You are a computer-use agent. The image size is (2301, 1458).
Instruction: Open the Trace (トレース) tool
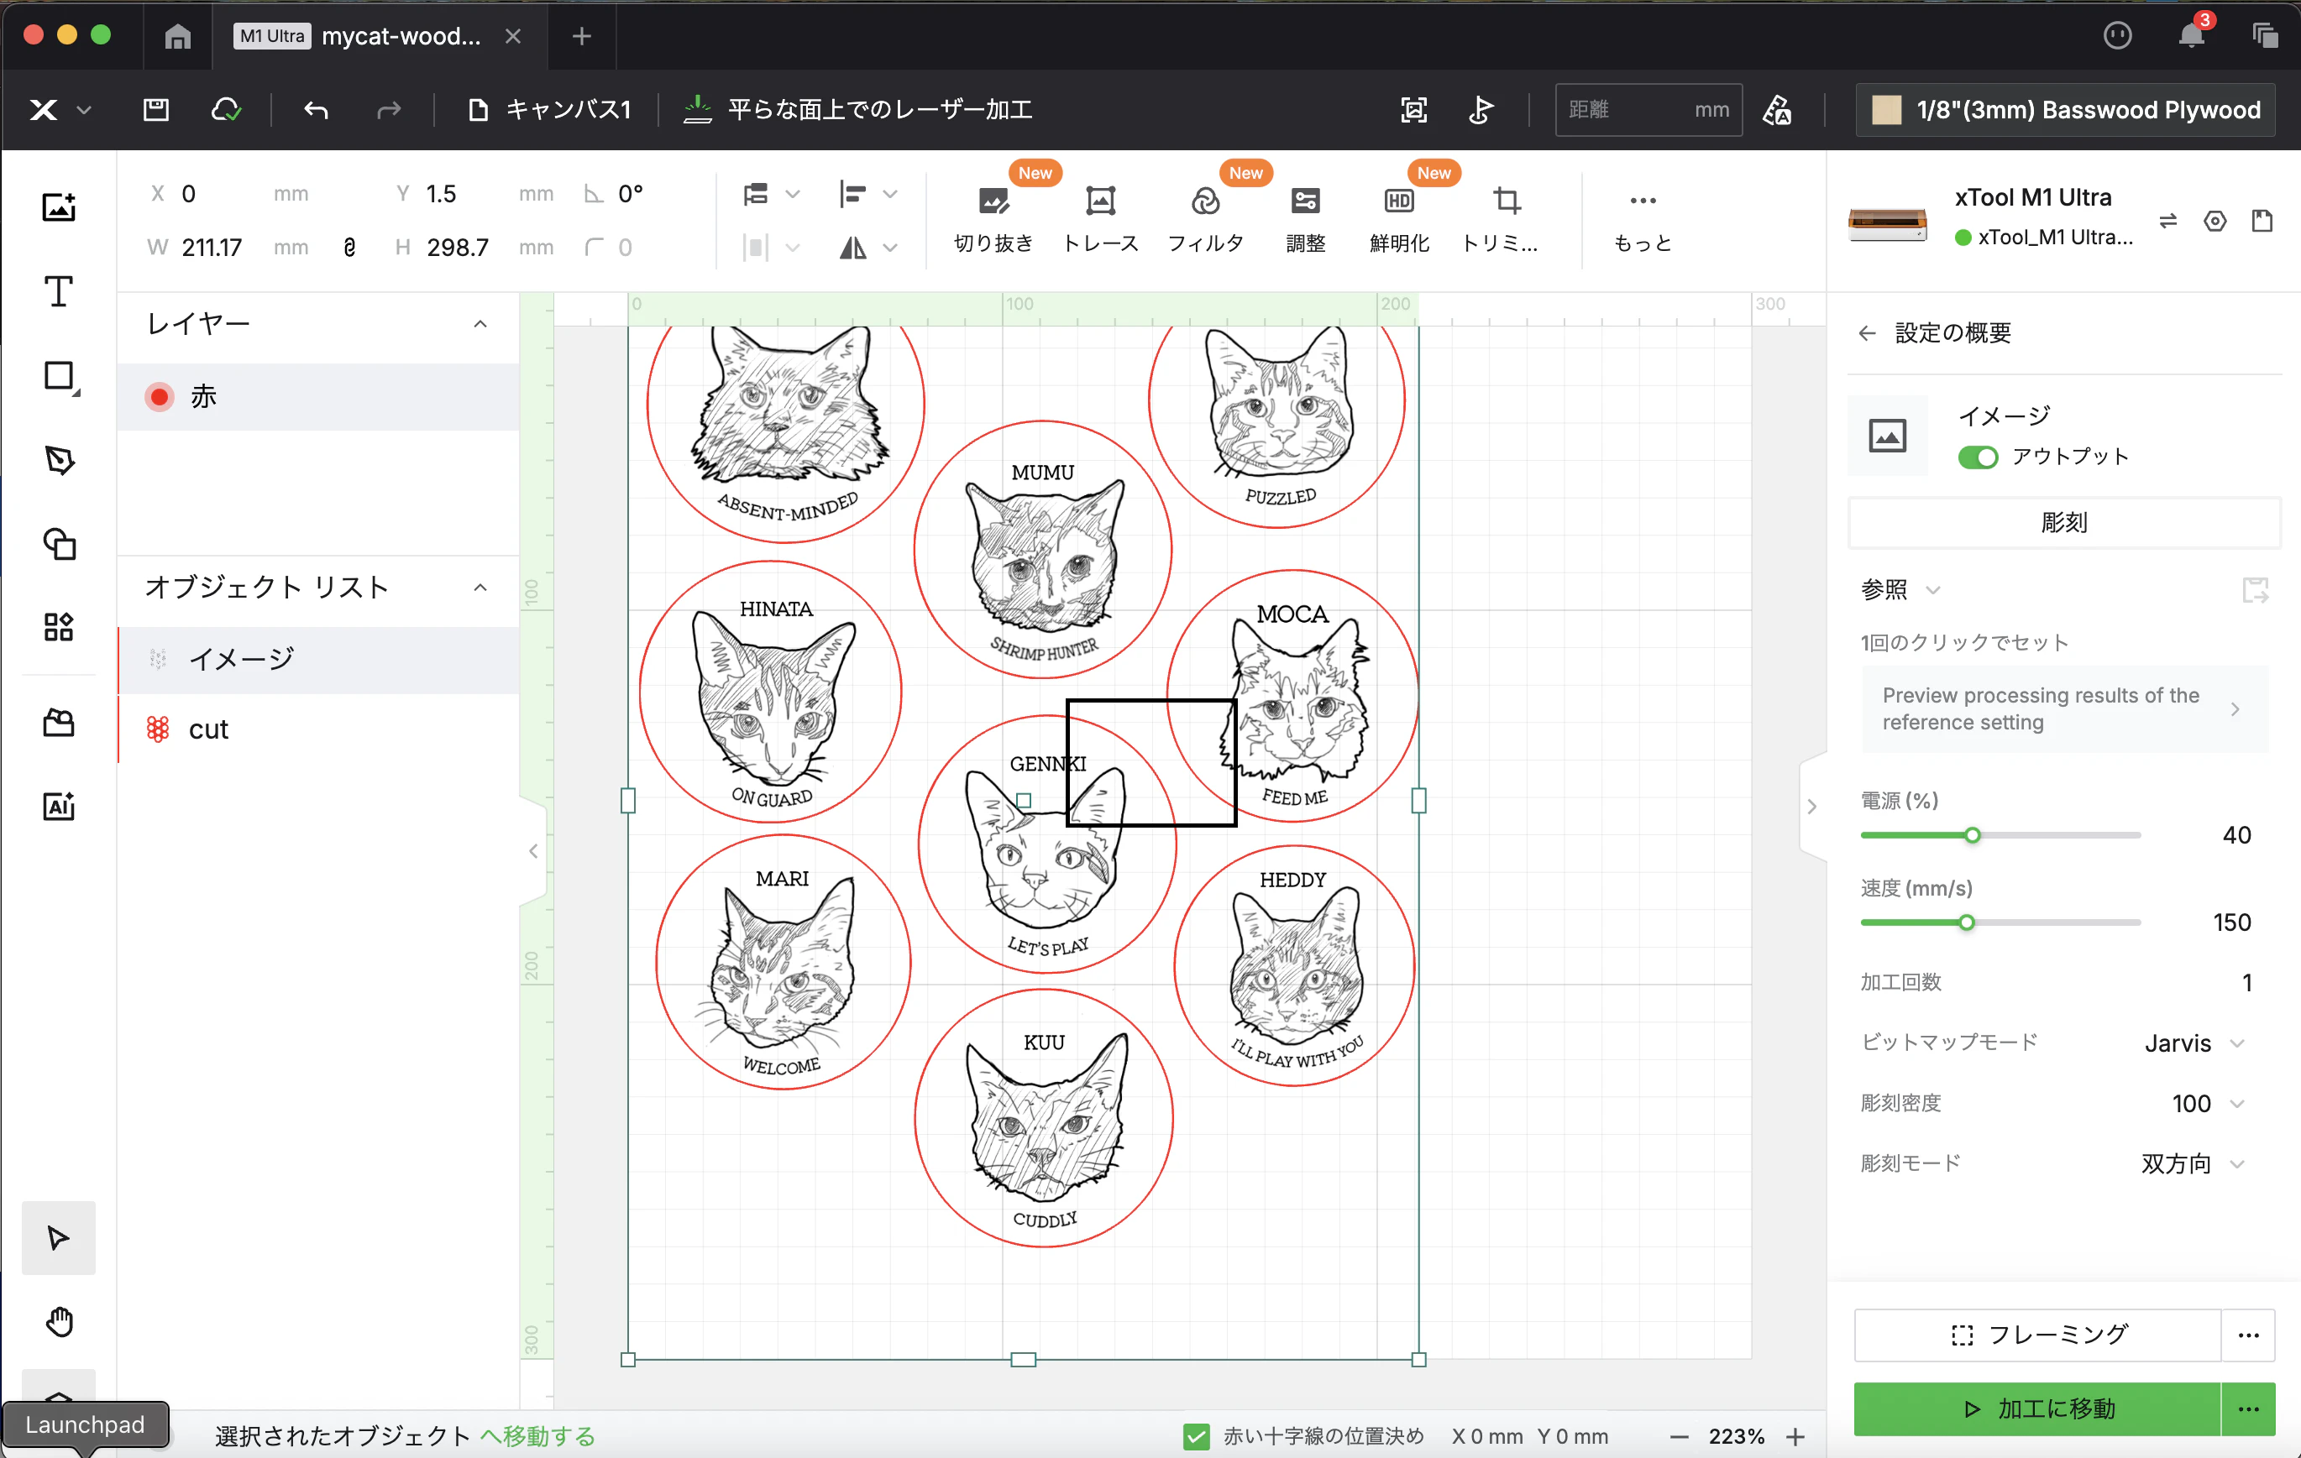(x=1100, y=220)
